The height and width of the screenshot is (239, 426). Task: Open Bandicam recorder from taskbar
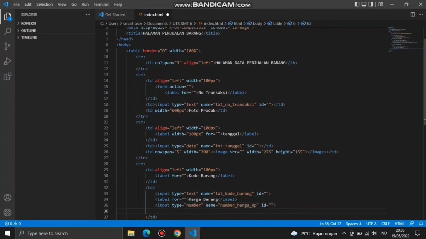coord(162,233)
